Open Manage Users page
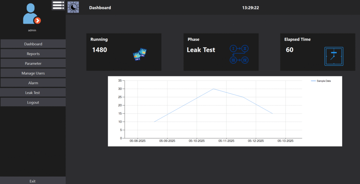This screenshot has width=360, height=184. click(x=33, y=73)
